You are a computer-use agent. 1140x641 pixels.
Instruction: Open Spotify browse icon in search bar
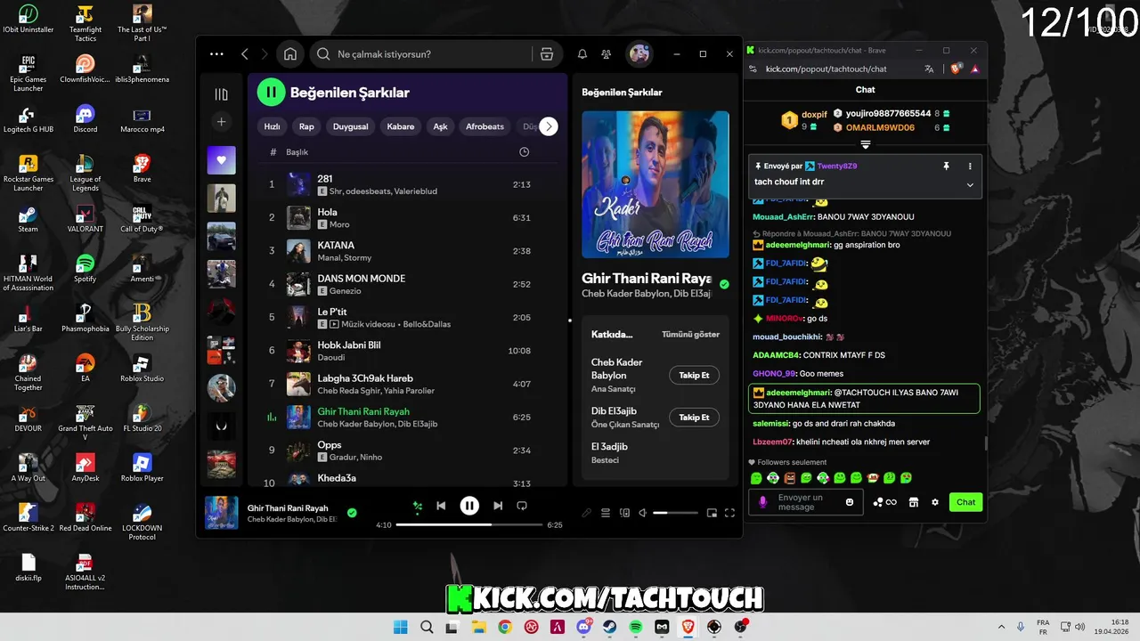[547, 54]
